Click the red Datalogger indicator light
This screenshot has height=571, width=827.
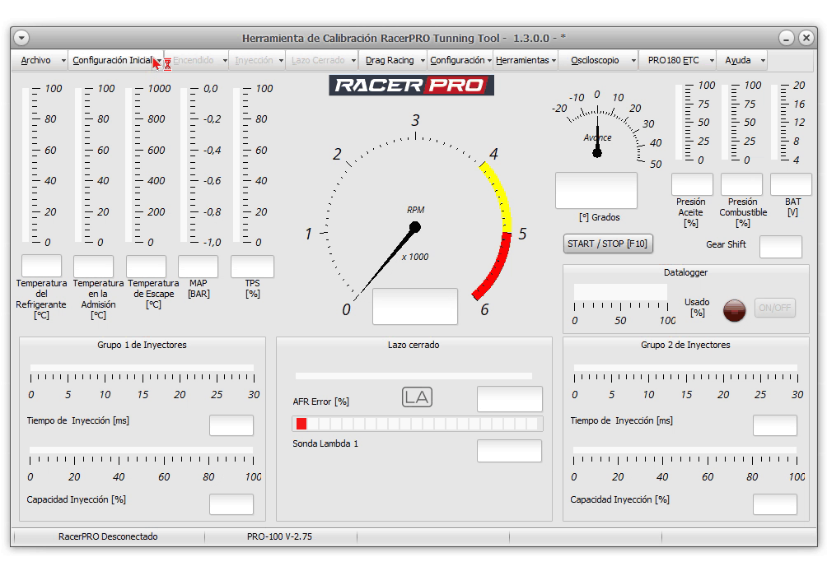(734, 310)
